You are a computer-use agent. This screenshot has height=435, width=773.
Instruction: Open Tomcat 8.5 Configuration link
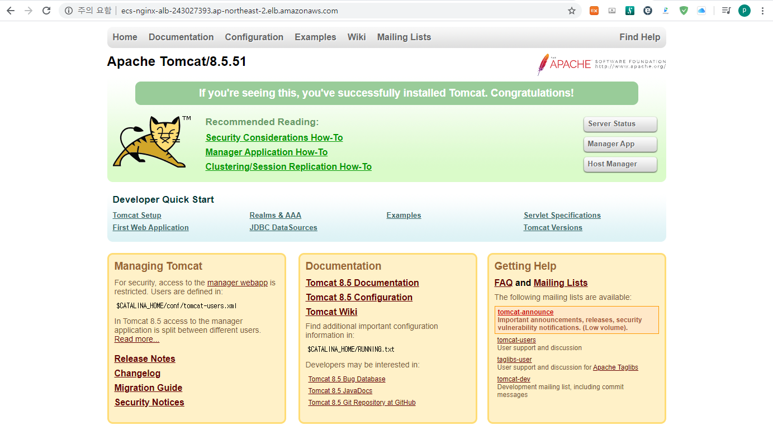coord(359,298)
